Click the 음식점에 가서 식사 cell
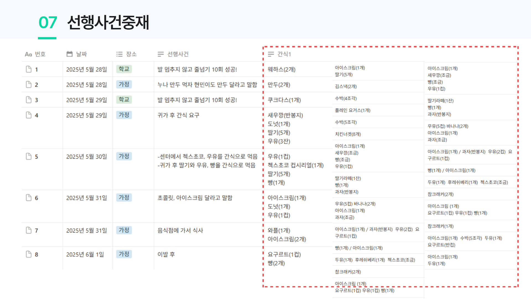This screenshot has width=531, height=299. click(180, 230)
